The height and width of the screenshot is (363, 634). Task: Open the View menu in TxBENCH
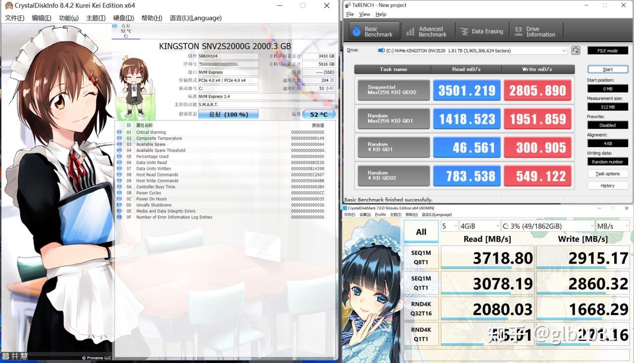(x=364, y=14)
